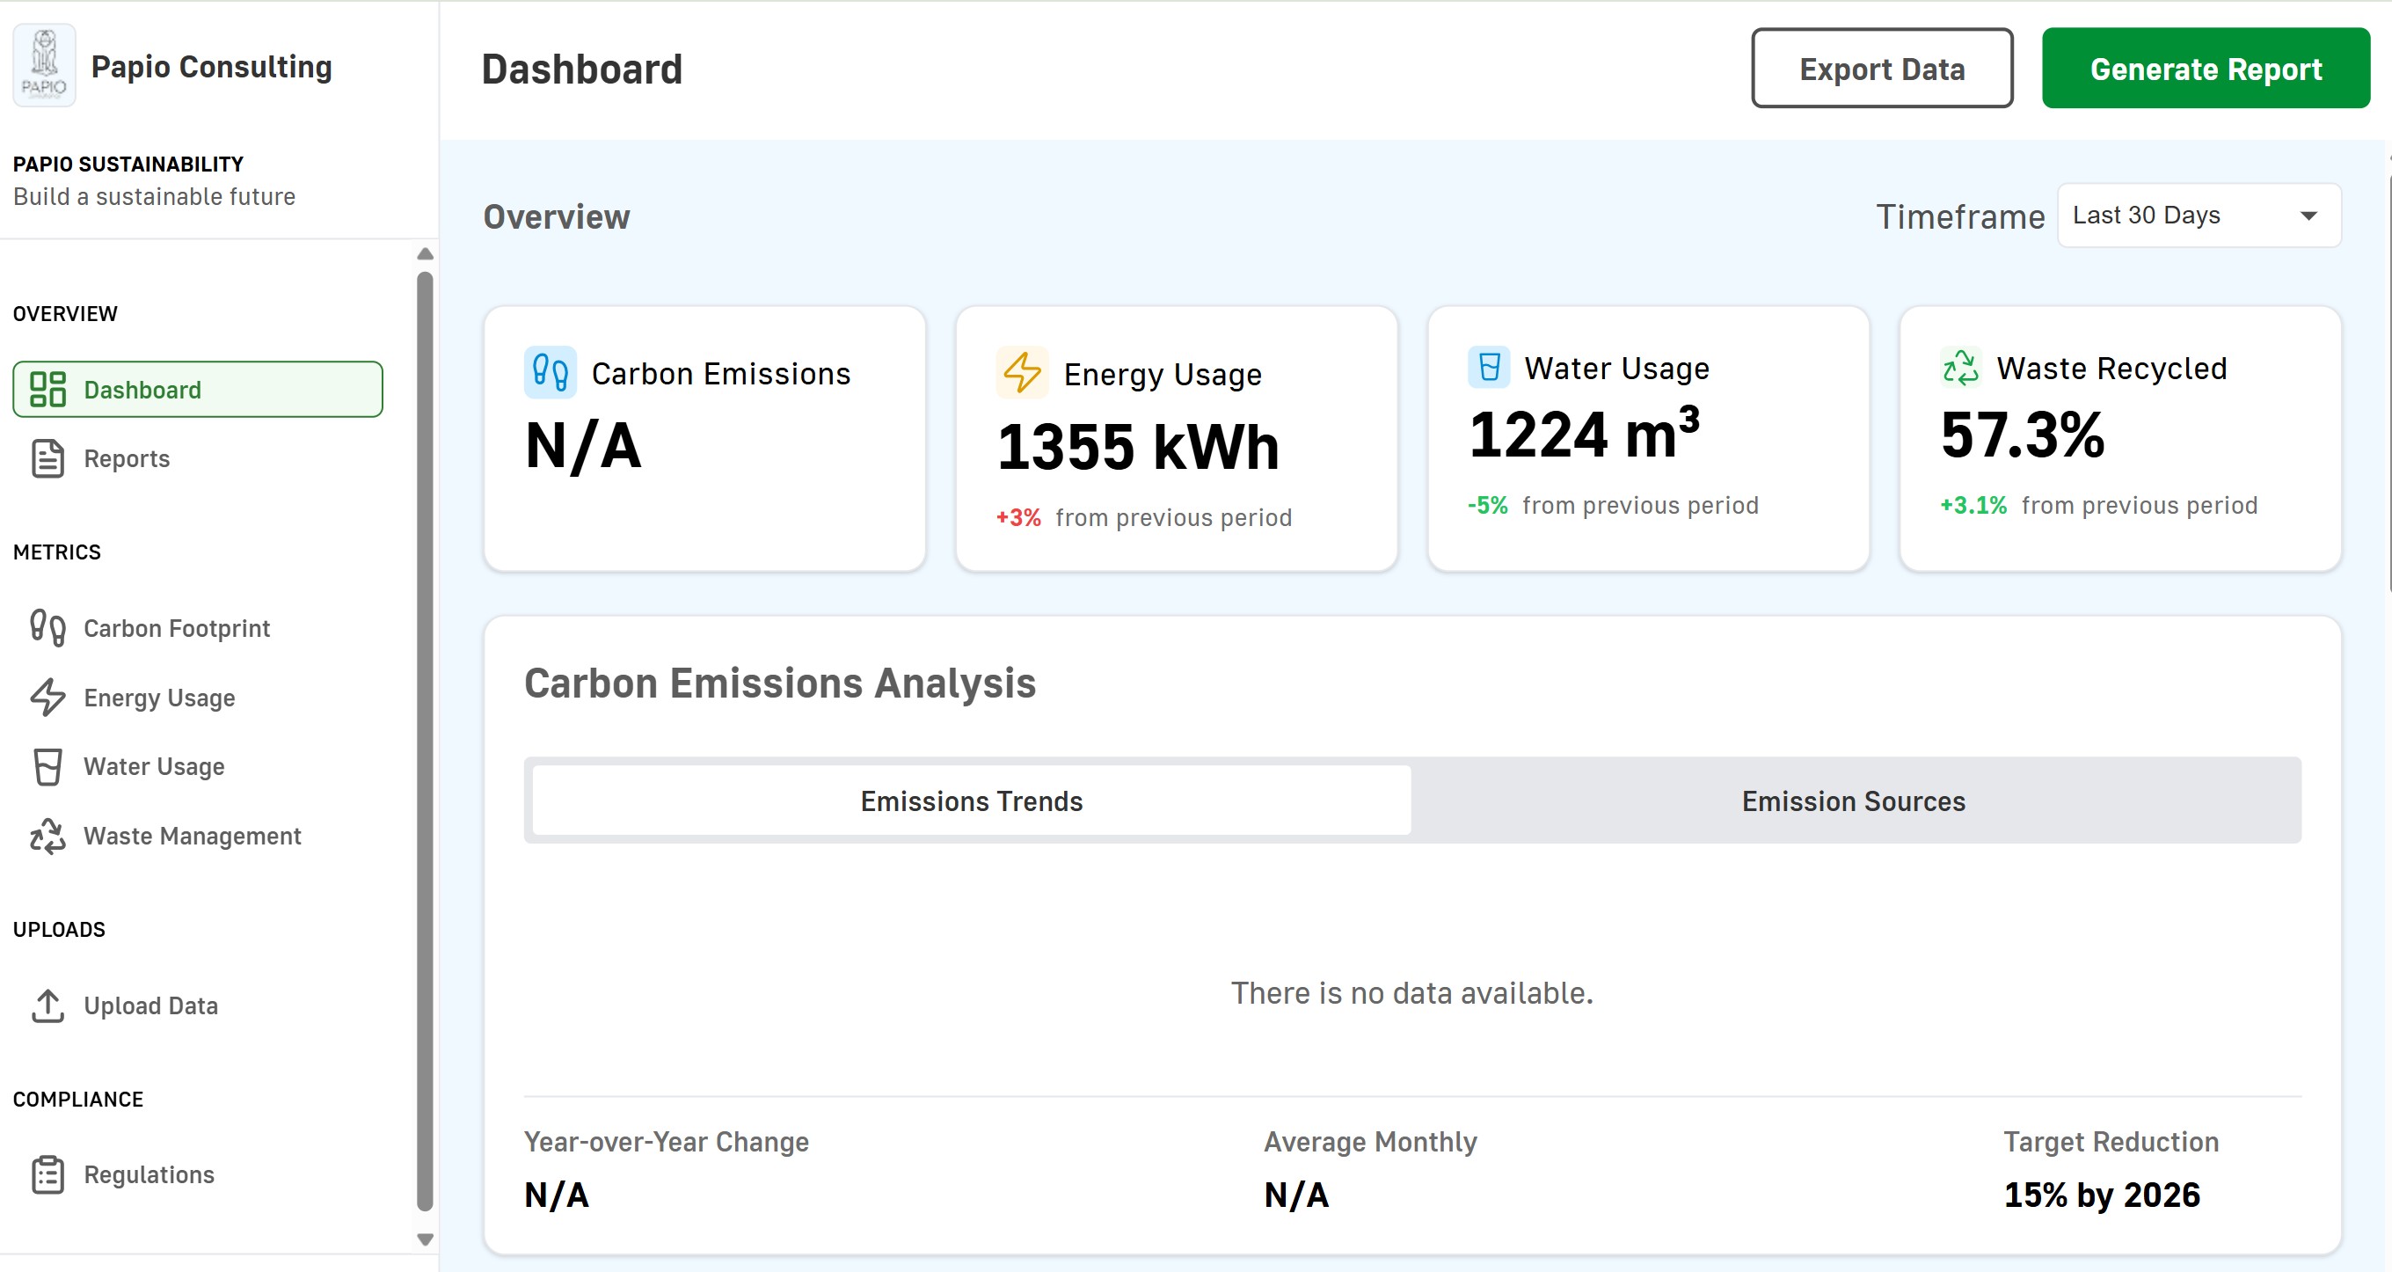Click the Export Data button
The width and height of the screenshot is (2392, 1272).
click(1881, 68)
